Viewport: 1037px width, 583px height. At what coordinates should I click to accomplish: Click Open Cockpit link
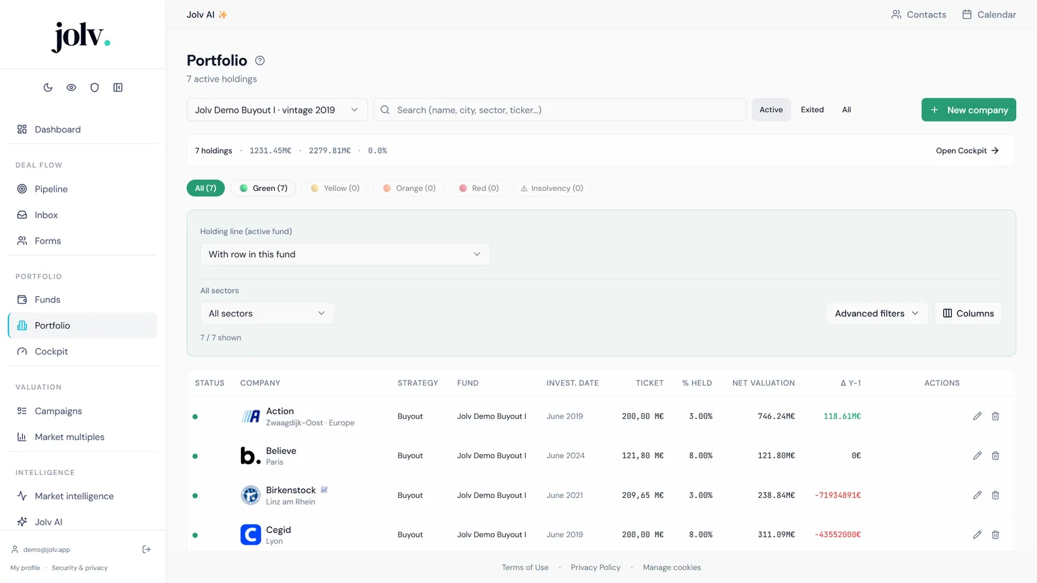967,150
